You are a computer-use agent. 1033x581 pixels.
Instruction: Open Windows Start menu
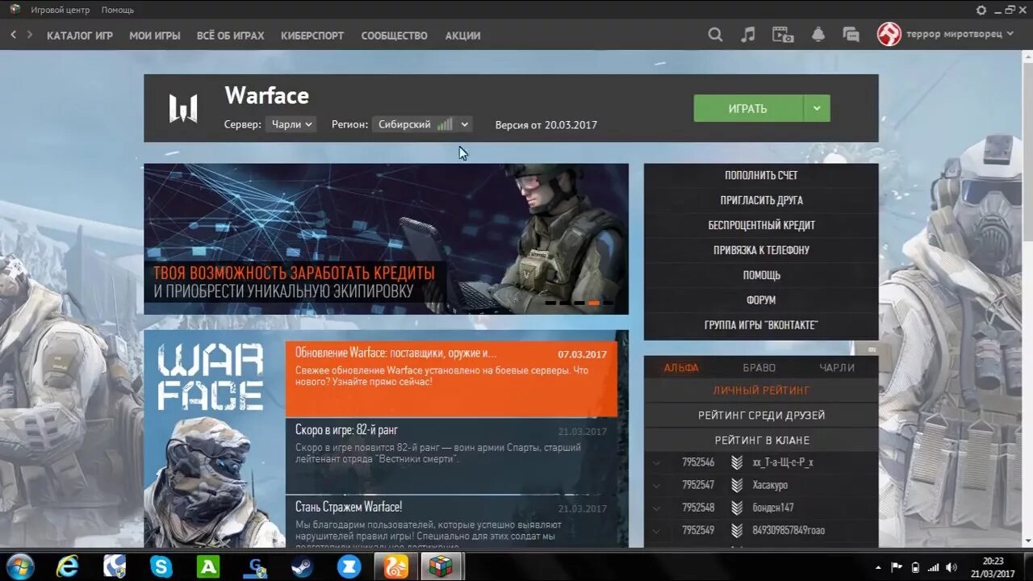[20, 566]
